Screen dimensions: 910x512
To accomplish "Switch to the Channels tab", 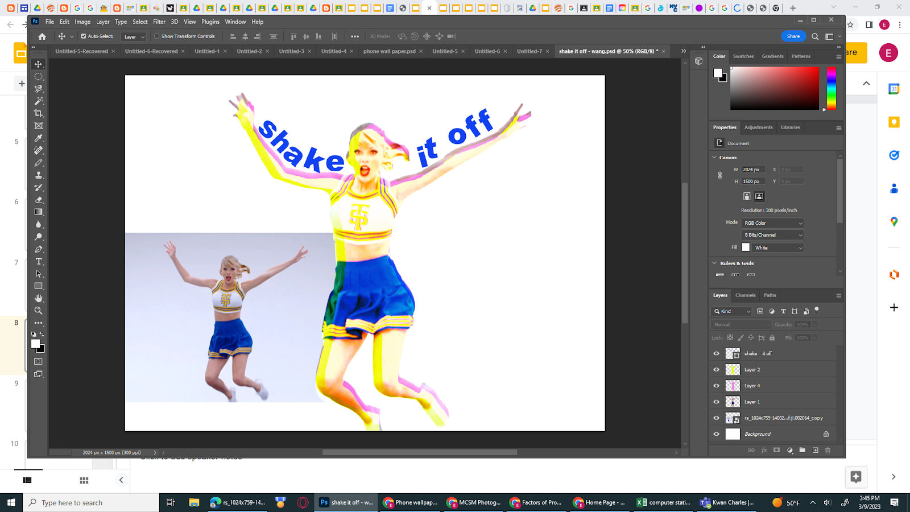I will click(745, 295).
